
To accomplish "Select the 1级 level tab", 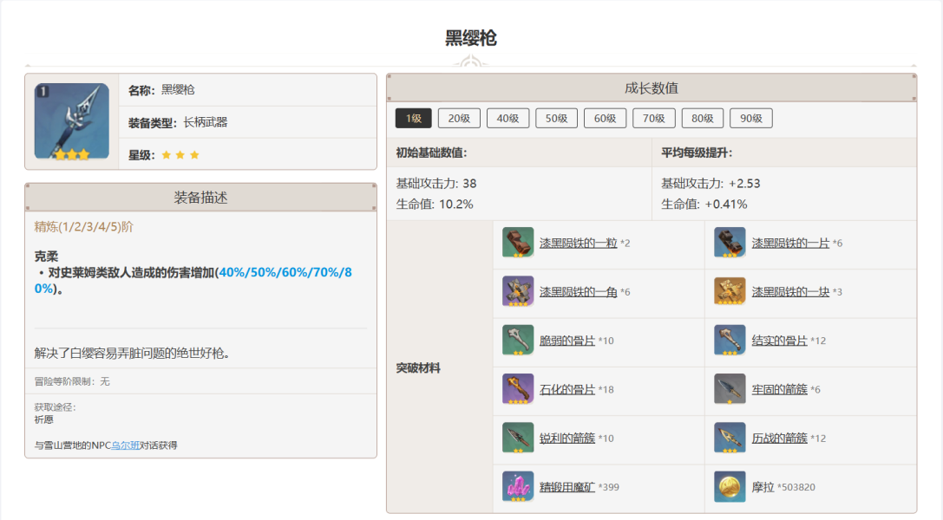I will (x=413, y=119).
